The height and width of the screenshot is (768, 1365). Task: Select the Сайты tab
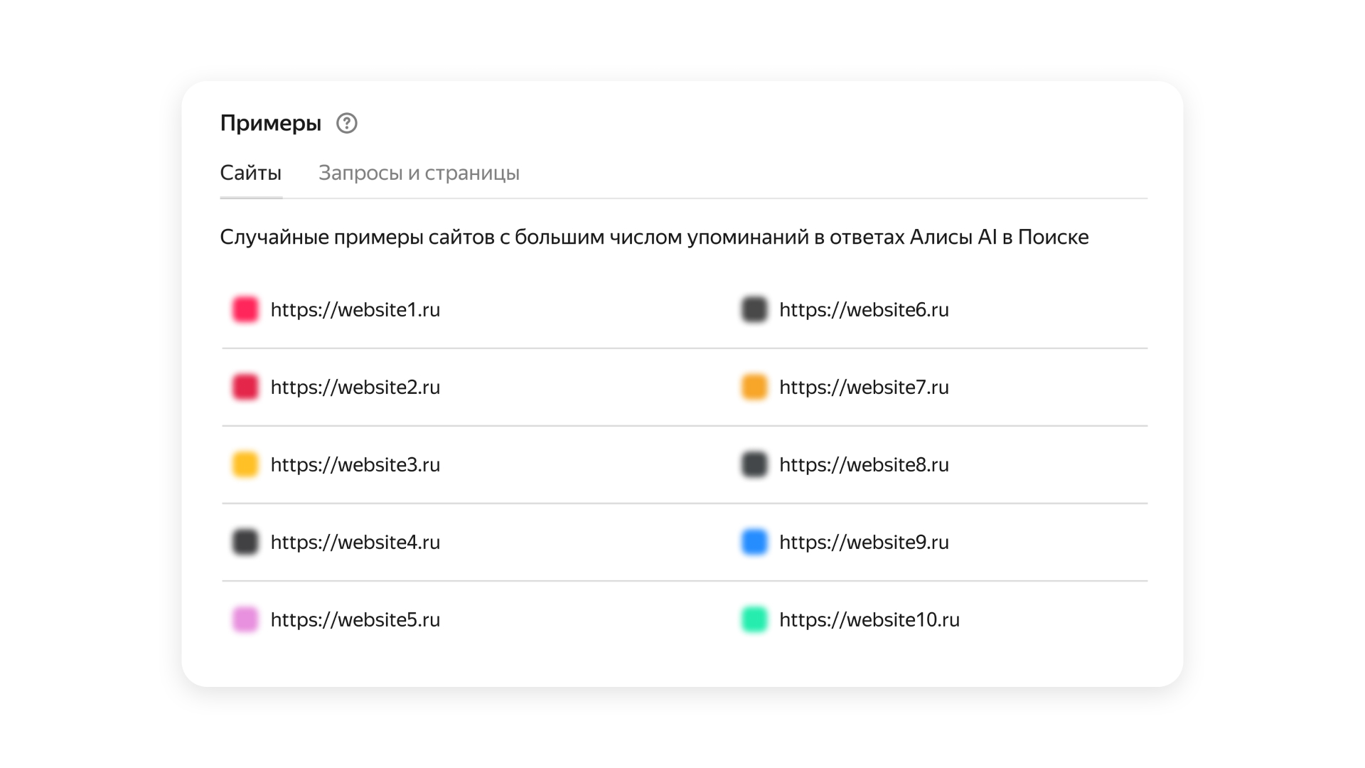pos(251,172)
